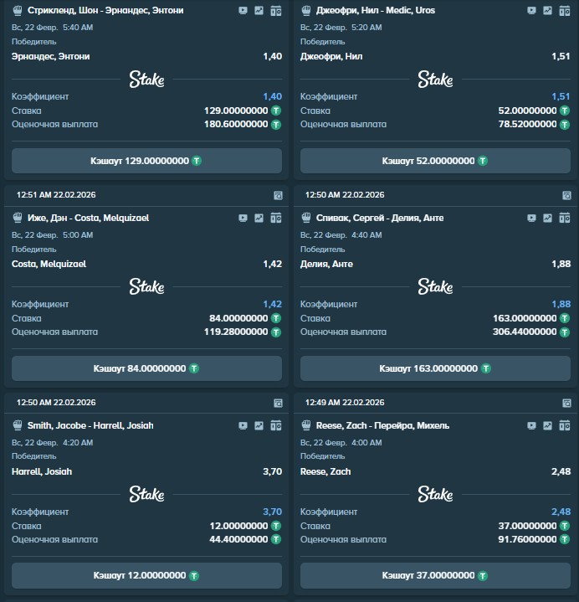The width and height of the screenshot is (579, 602).
Task: Open scoreboard icon for Иже - Costa bet
Action: (x=276, y=218)
